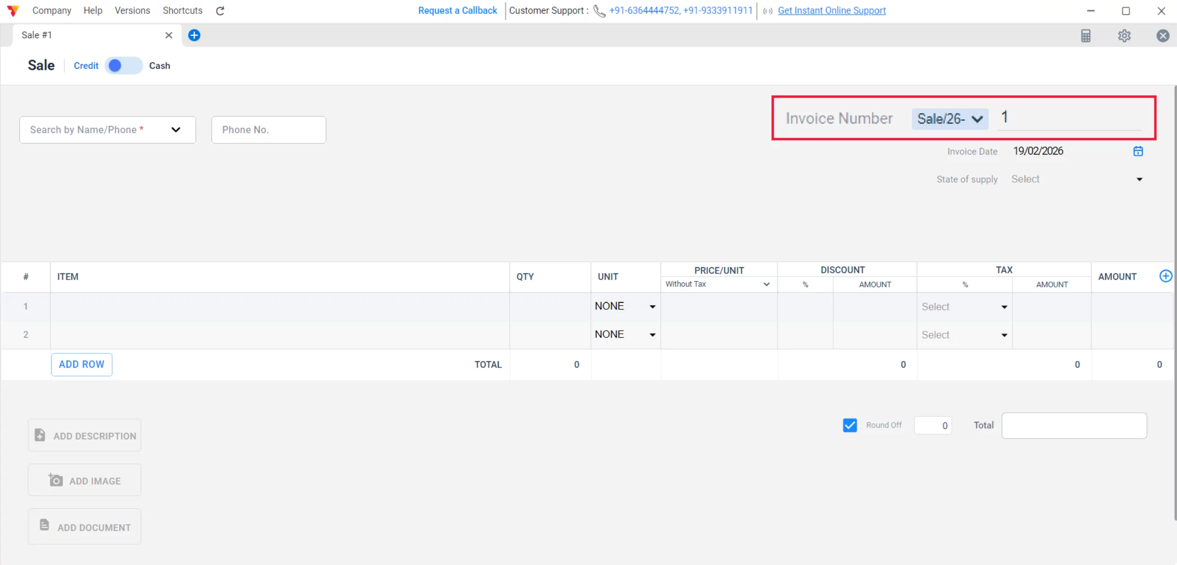
Task: Click the phone icon near Customer Support
Action: point(600,11)
